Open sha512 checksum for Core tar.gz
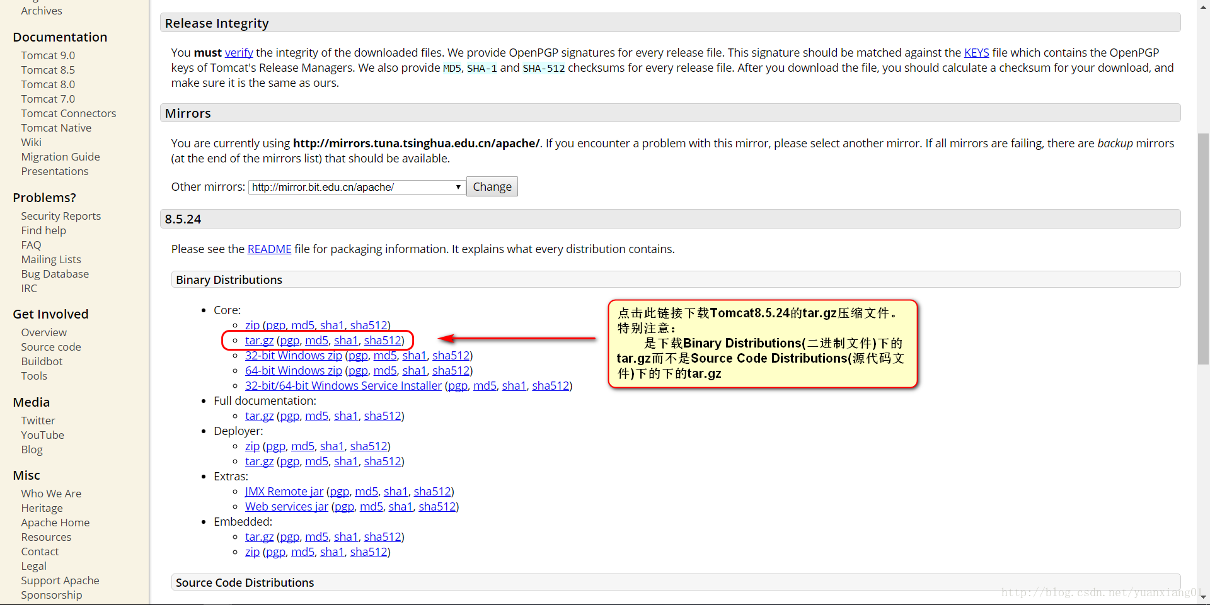The image size is (1210, 605). click(383, 341)
